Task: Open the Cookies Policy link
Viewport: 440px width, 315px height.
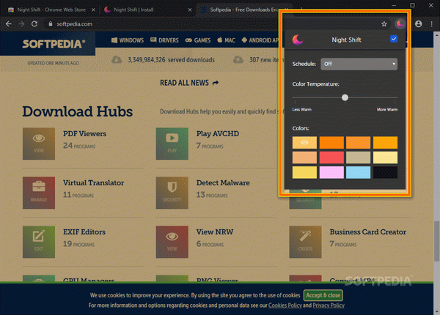Action: 285,305
